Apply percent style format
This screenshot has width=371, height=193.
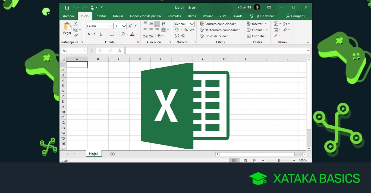point(186,30)
